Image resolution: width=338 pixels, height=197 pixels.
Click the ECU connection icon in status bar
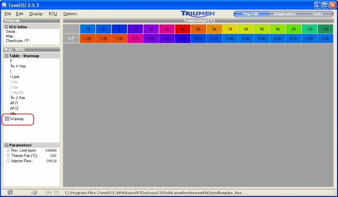pos(10,193)
